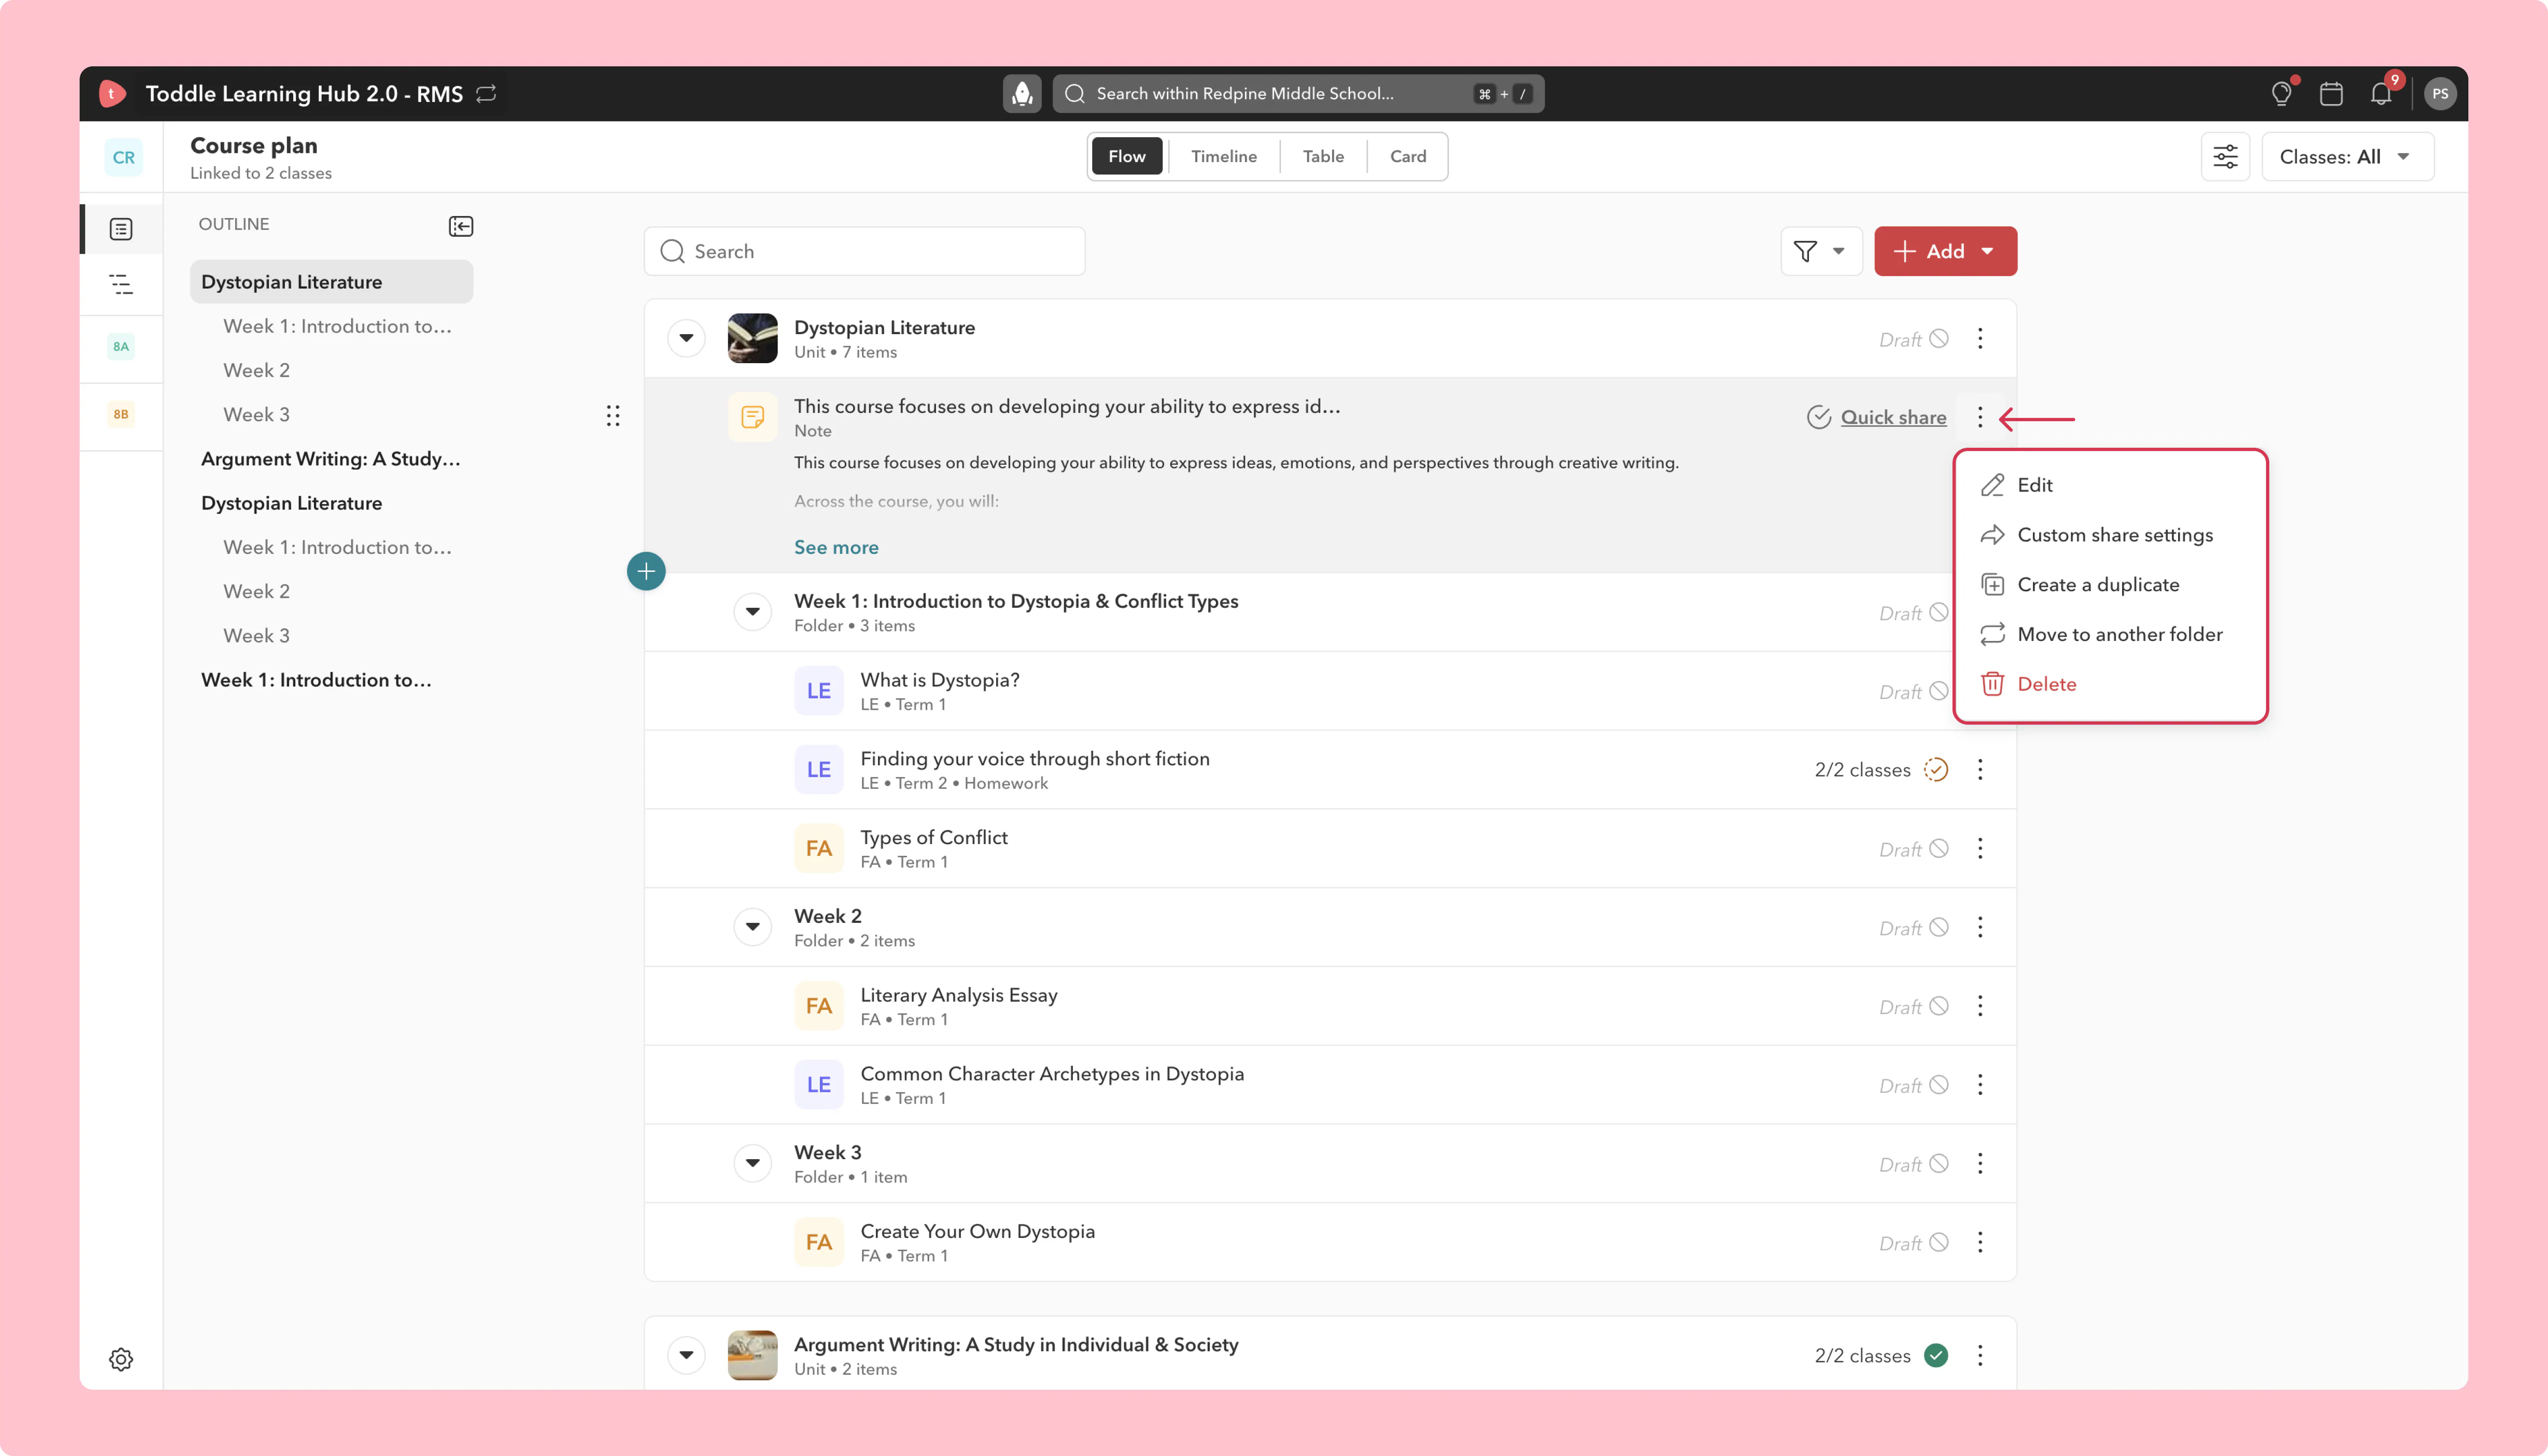Open more options for Week 2 folder
Image resolution: width=2548 pixels, height=1456 pixels.
(1980, 927)
